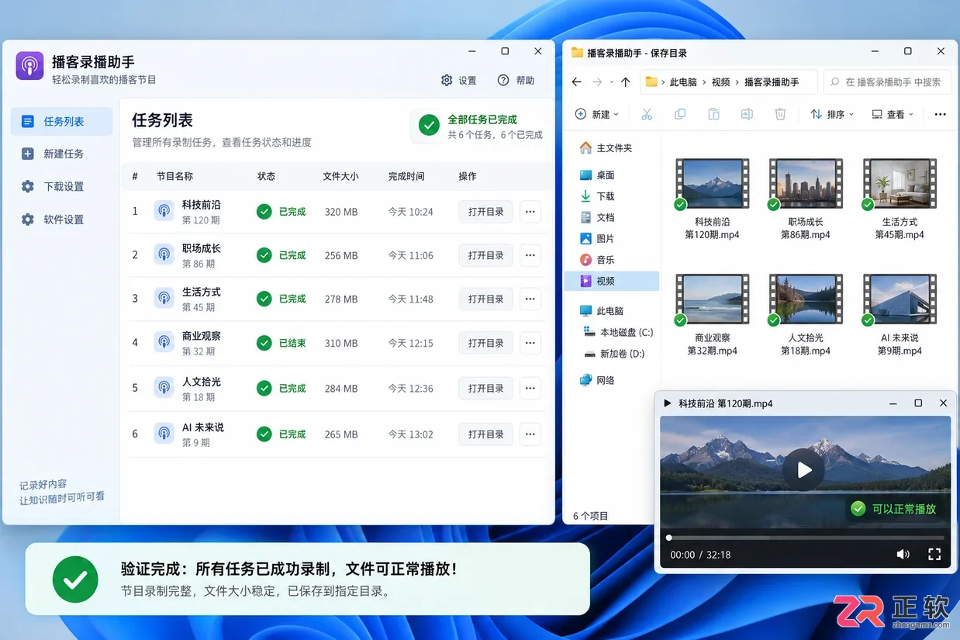Click 打开目录 for 生活方式
The image size is (960, 640).
pyautogui.click(x=485, y=299)
